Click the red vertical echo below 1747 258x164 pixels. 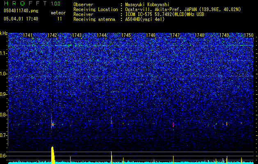[173, 125]
